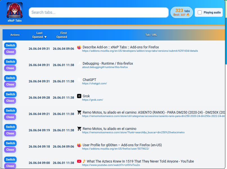Click cart favicon of ASIENTO (RANIX) row
Screen dimensions: 227x169
79,112
